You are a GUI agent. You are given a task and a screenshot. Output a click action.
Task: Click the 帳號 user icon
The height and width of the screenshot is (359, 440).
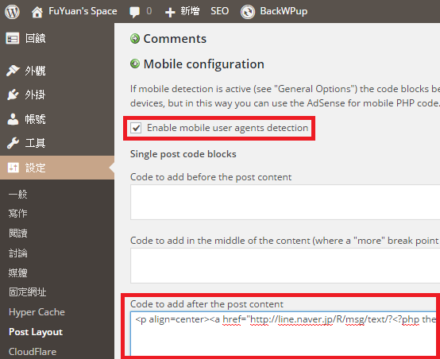(x=13, y=119)
